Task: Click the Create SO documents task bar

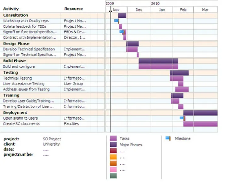Action: click(x=200, y=124)
